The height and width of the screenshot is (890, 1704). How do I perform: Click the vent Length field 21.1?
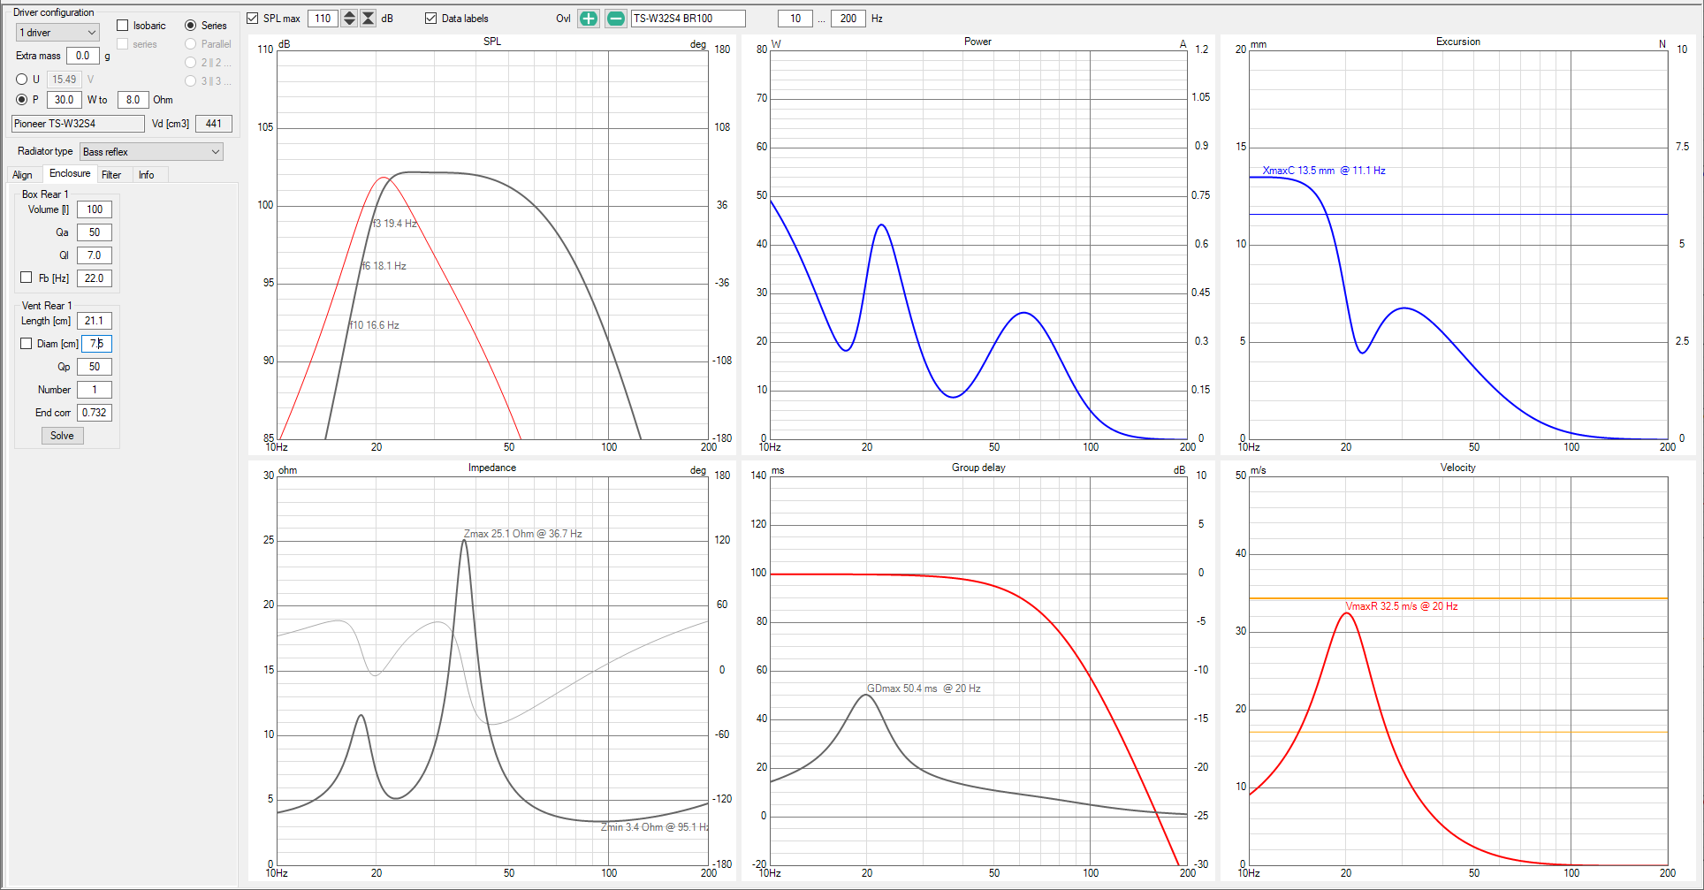[x=95, y=321]
